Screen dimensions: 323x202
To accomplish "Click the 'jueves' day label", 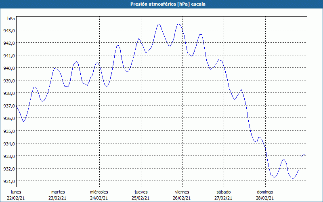I will coord(141,192).
